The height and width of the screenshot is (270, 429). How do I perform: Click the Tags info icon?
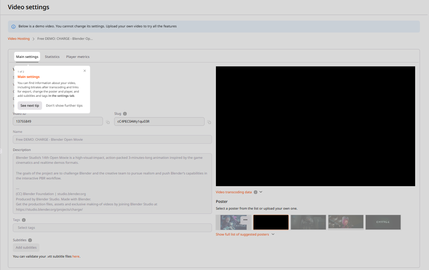pos(24,220)
